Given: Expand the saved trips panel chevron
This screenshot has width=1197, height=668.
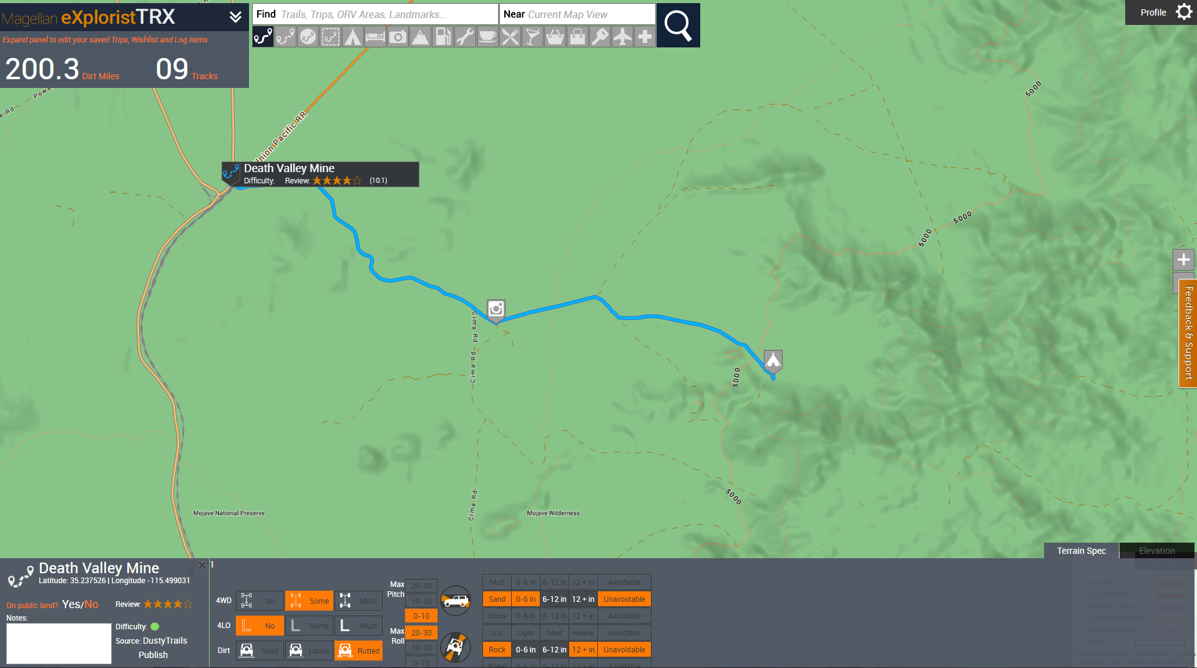Looking at the screenshot, I should 235,17.
